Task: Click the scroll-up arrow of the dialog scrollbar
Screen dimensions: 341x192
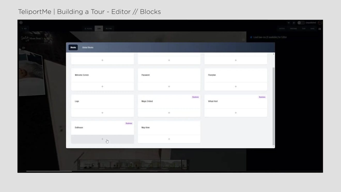Action: (x=274, y=54)
